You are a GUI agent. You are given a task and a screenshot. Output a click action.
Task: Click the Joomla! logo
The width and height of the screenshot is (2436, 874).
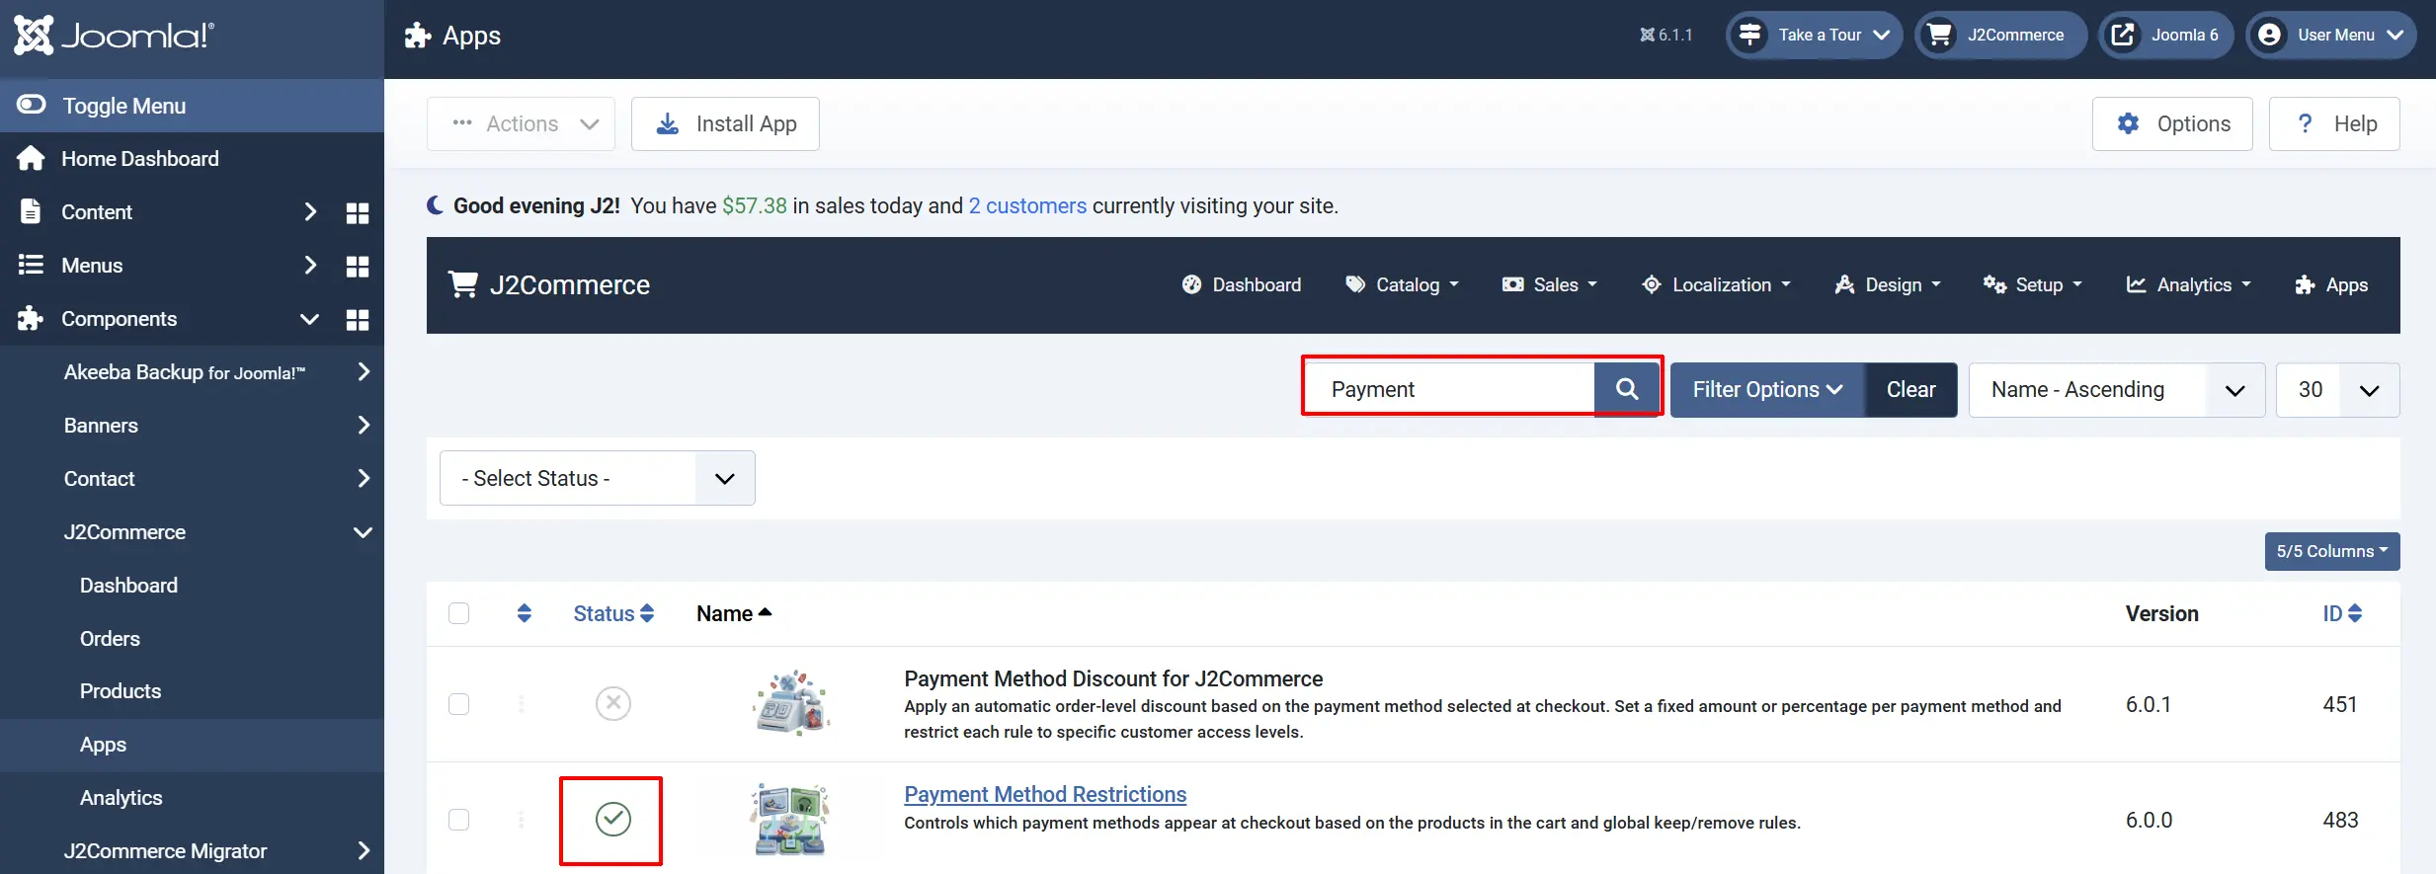pos(114,36)
